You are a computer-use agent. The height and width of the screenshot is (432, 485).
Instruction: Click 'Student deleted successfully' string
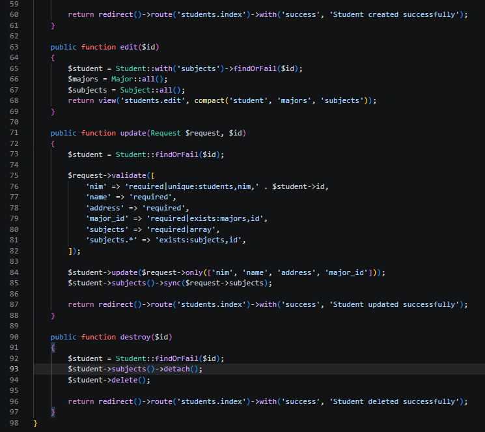point(395,401)
